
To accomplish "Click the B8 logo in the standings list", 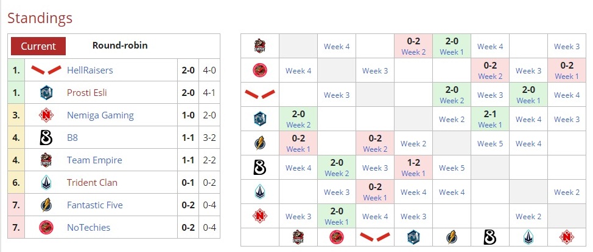I will [x=47, y=138].
